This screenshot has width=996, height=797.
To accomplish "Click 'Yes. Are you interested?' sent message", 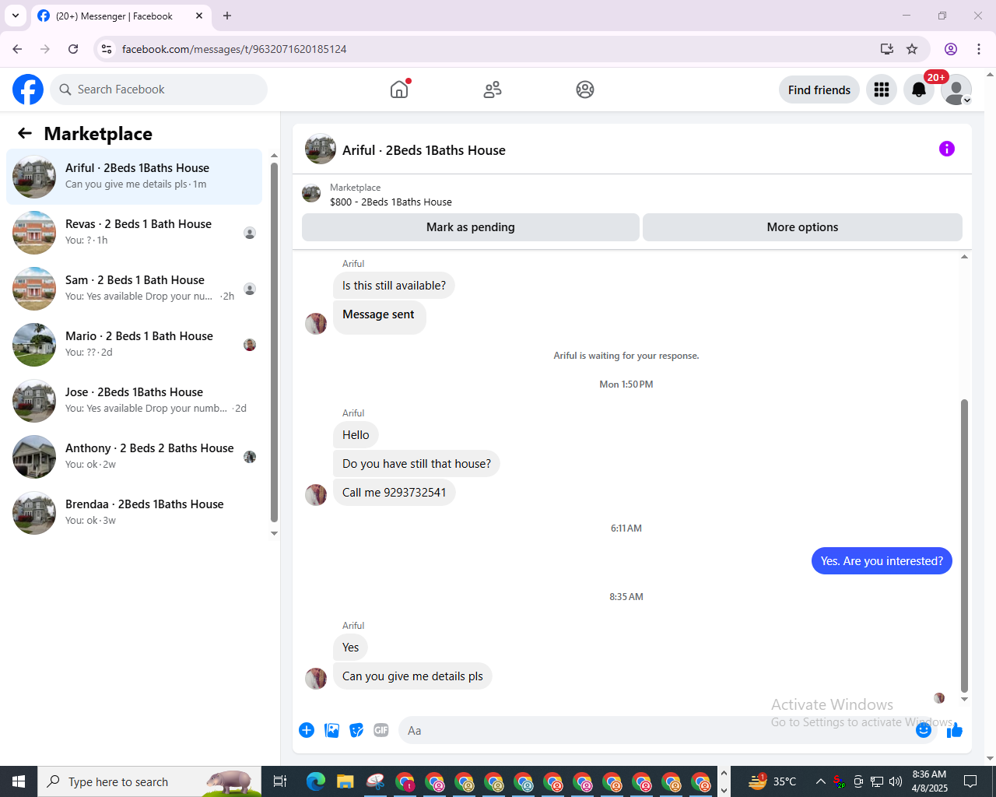I will coord(882,561).
